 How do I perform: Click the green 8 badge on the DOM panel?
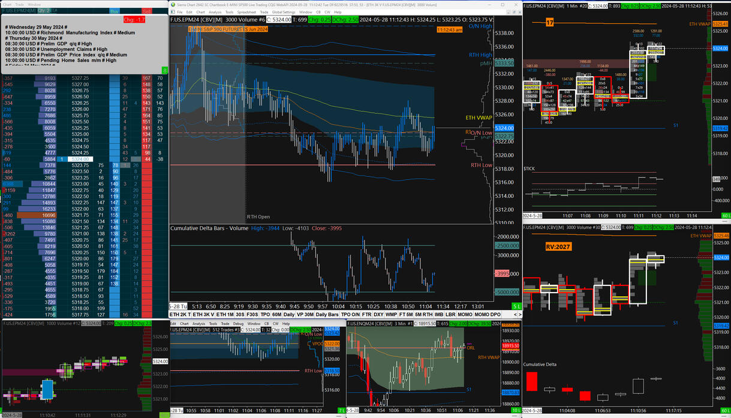pos(164,71)
